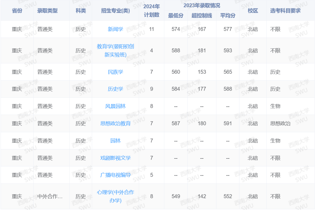Open the 广播电视编导 major link
Image resolution: width=315 pixels, height=210 pixels.
(x=116, y=175)
